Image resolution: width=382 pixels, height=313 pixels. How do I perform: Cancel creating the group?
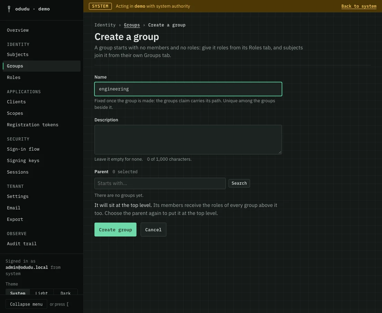pos(153,230)
